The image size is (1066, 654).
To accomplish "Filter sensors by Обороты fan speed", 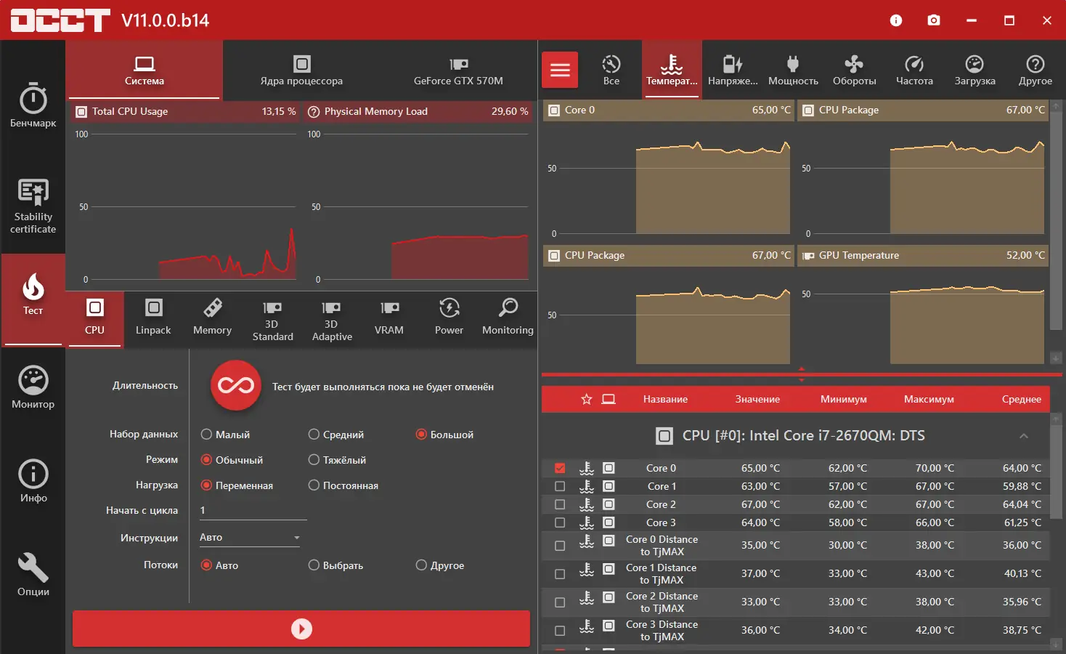I will coord(854,70).
